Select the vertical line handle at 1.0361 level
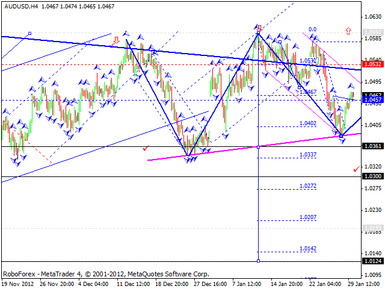 pos(258,147)
